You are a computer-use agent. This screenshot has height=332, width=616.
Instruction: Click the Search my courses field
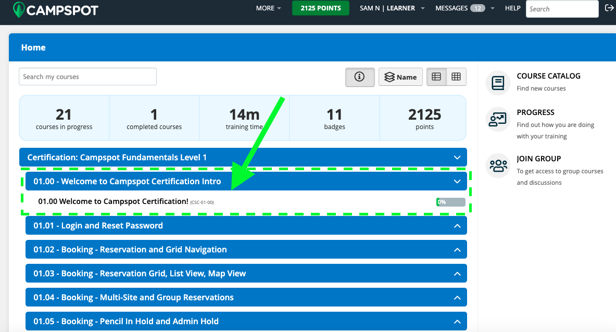tap(87, 76)
